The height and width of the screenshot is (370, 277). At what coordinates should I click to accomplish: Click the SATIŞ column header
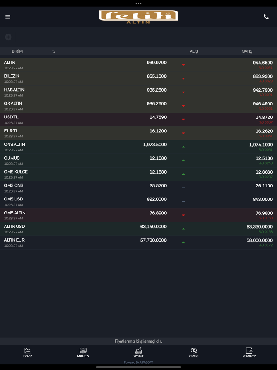(x=247, y=51)
